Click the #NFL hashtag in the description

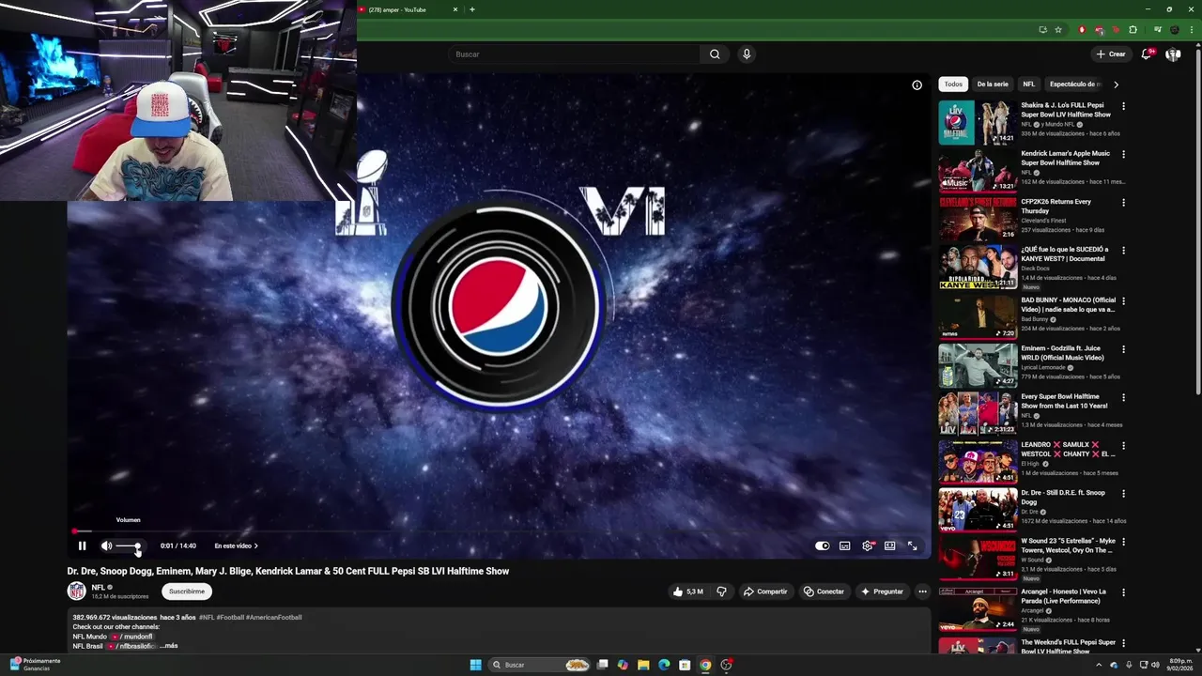tap(207, 617)
